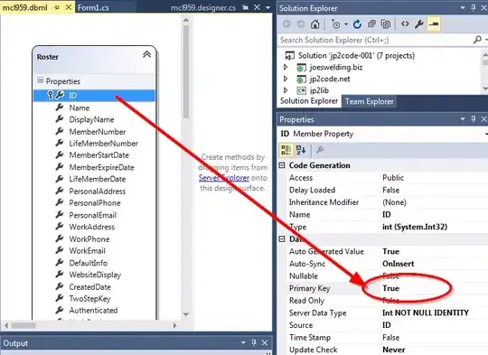This screenshot has height=355, width=488.
Task: Toggle the pin on the mcl959.dbml tab
Action: 57,8
